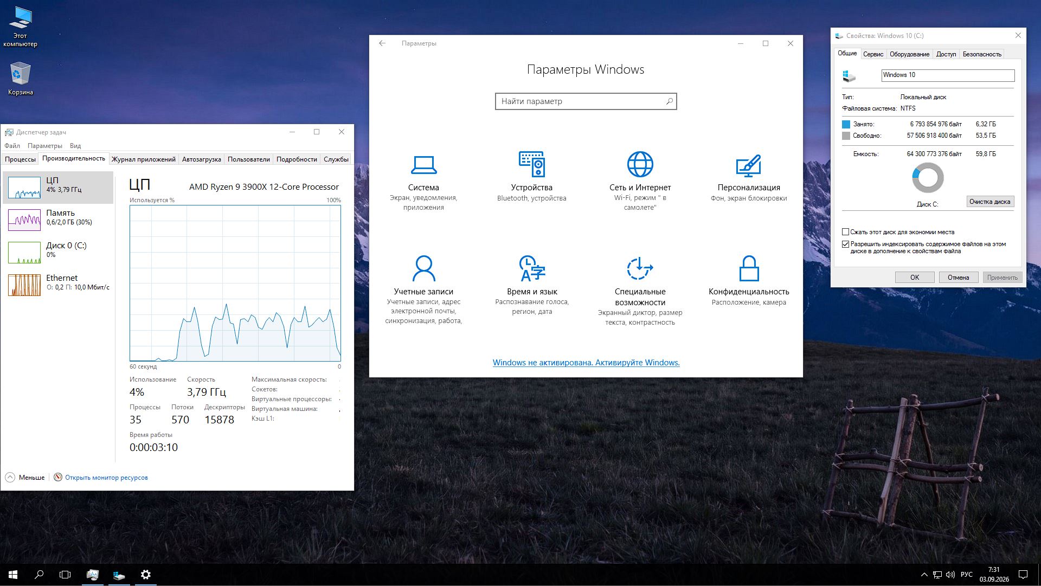Click the Найти параметр search field

click(586, 101)
